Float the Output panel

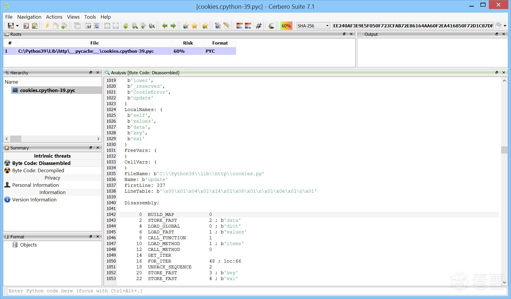click(497, 34)
